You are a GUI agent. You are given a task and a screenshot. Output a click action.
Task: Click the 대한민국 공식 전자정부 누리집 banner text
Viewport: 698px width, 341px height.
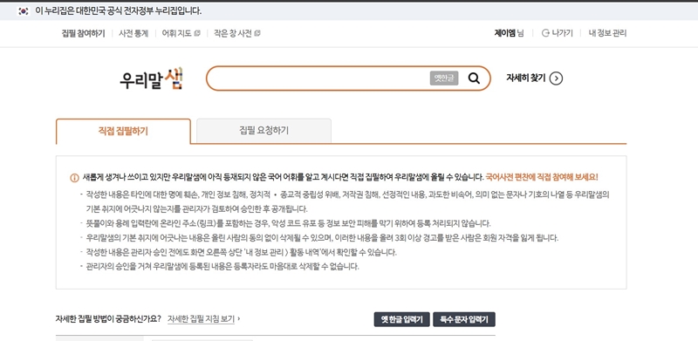click(x=118, y=11)
